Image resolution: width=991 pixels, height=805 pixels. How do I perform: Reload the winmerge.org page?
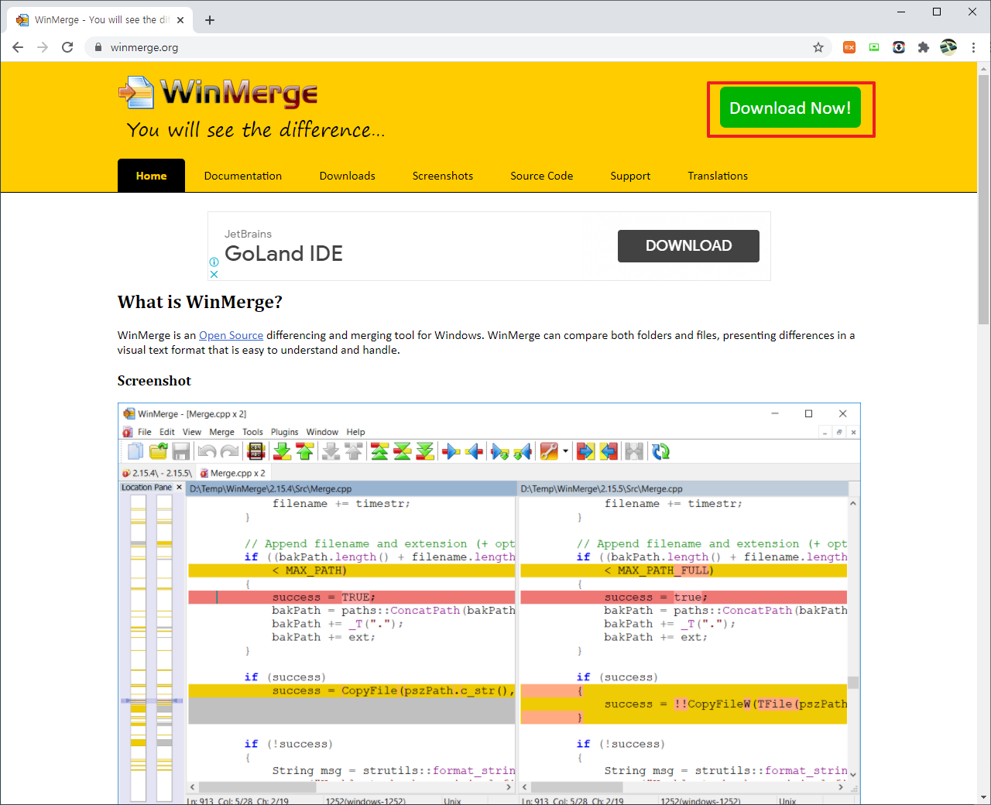coord(67,47)
